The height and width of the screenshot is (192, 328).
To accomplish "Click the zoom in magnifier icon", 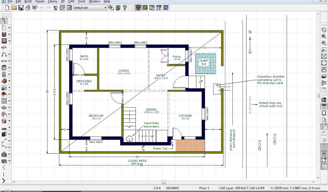I will coord(324,36).
